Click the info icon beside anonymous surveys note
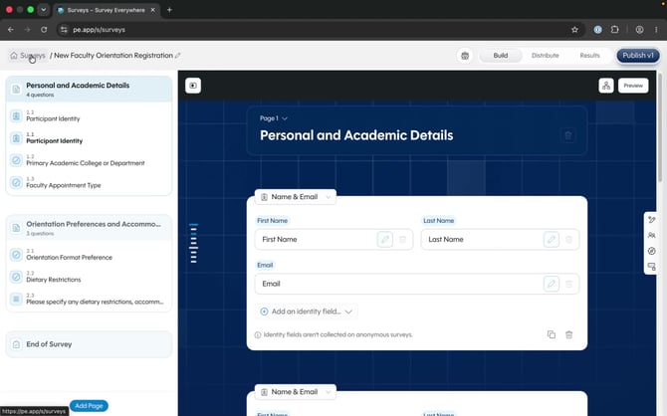 coord(258,334)
